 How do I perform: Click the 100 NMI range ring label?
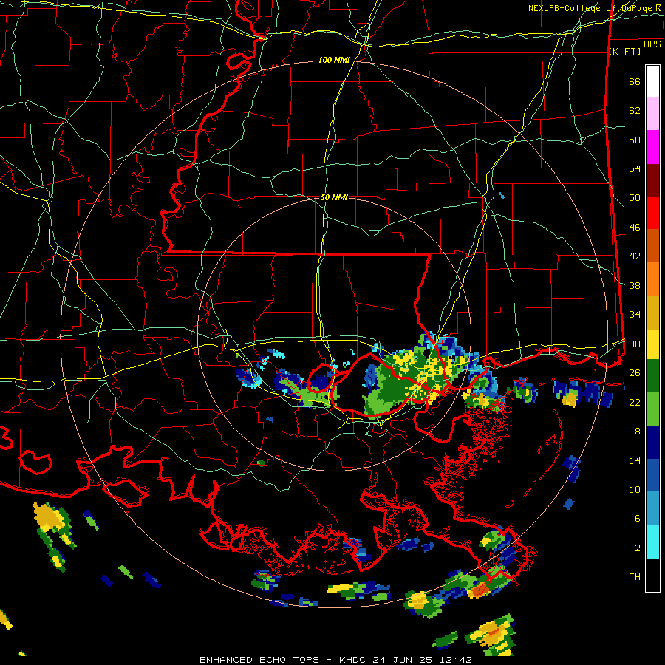334,61
